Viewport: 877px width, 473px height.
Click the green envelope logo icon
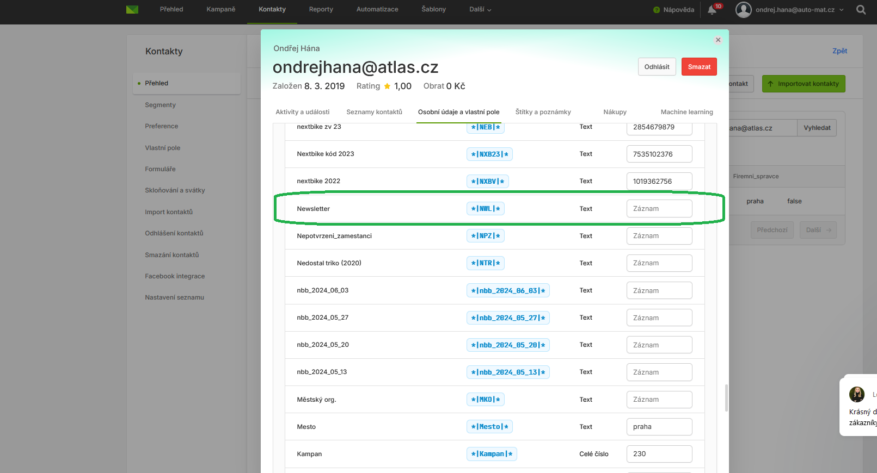click(x=132, y=10)
